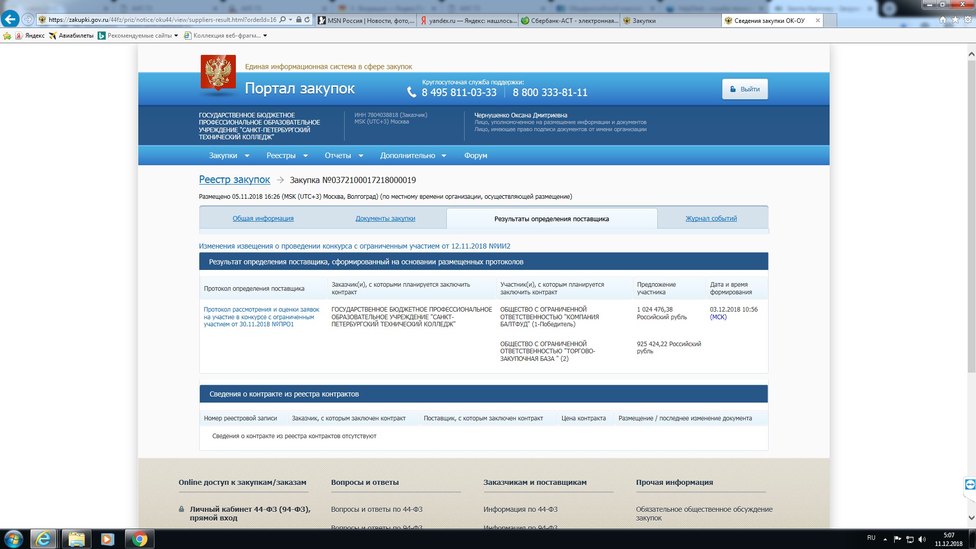
Task: Open the Форум menu item
Action: [475, 156]
